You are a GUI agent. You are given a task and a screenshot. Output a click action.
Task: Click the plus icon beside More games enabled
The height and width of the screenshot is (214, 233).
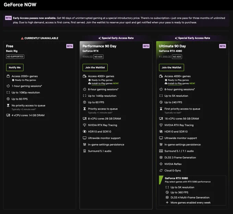(167, 202)
